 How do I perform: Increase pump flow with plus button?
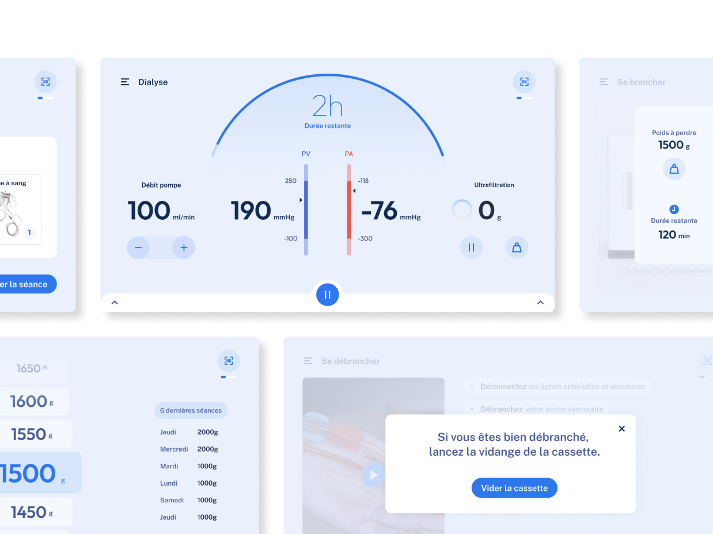click(x=184, y=248)
